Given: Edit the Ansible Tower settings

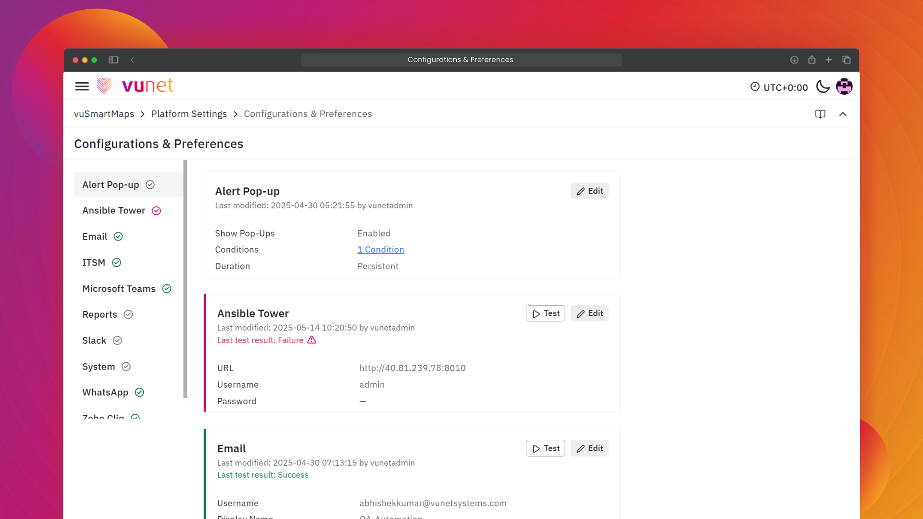Looking at the screenshot, I should coord(589,313).
